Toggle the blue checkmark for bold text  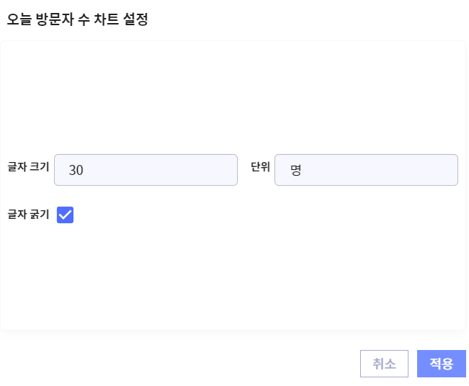[x=66, y=215]
